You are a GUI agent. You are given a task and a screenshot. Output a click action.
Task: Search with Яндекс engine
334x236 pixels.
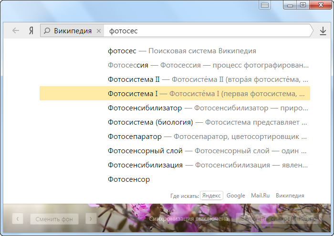(x=211, y=196)
